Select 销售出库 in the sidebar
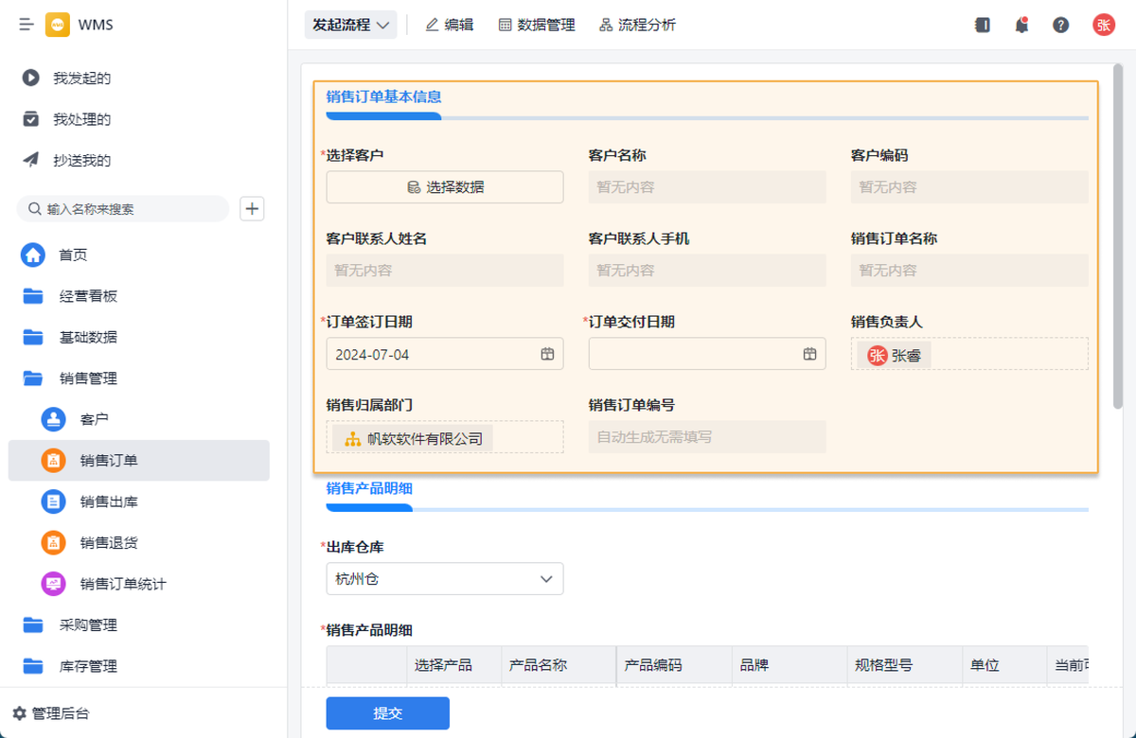Image resolution: width=1136 pixels, height=738 pixels. [x=109, y=501]
